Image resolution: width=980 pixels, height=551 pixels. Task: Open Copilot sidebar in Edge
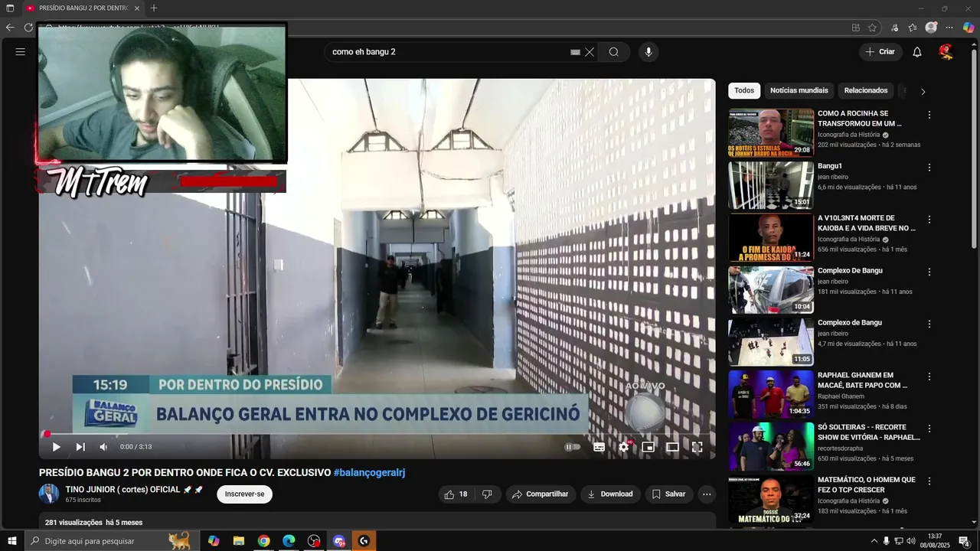[969, 28]
